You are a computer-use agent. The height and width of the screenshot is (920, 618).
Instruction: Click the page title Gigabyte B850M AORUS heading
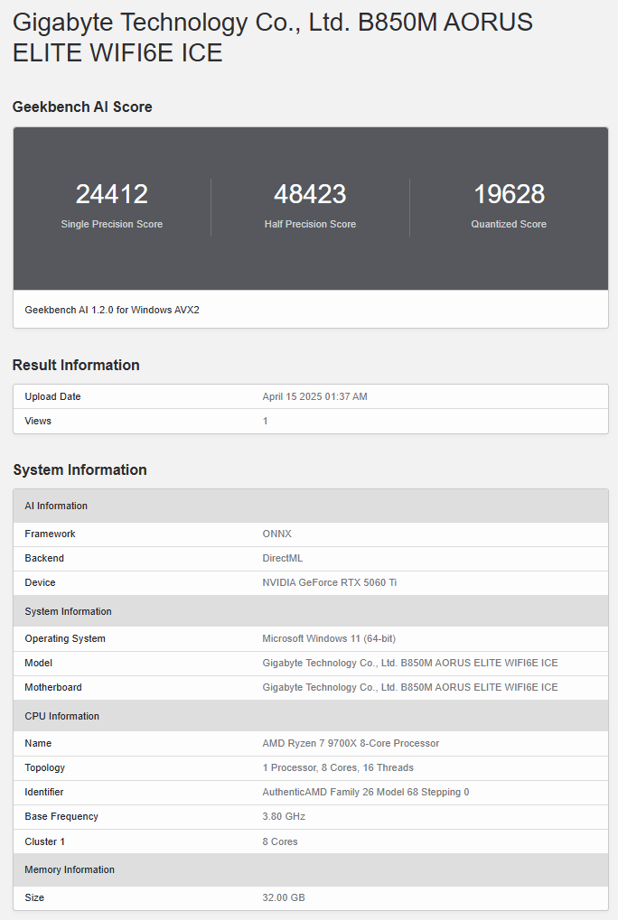click(x=272, y=38)
